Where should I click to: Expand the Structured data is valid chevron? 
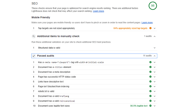155,48
